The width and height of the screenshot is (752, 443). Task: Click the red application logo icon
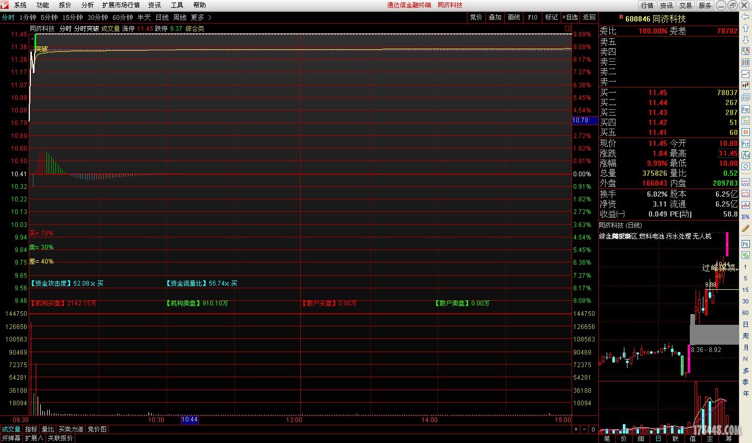pos(5,5)
